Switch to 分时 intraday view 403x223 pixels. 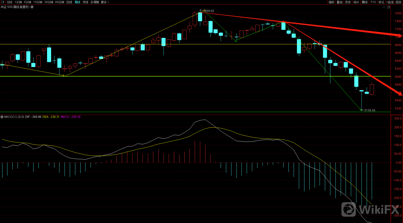coord(9,2)
